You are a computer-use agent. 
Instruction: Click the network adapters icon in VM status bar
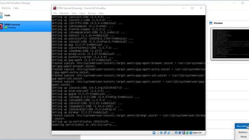point(165,133)
